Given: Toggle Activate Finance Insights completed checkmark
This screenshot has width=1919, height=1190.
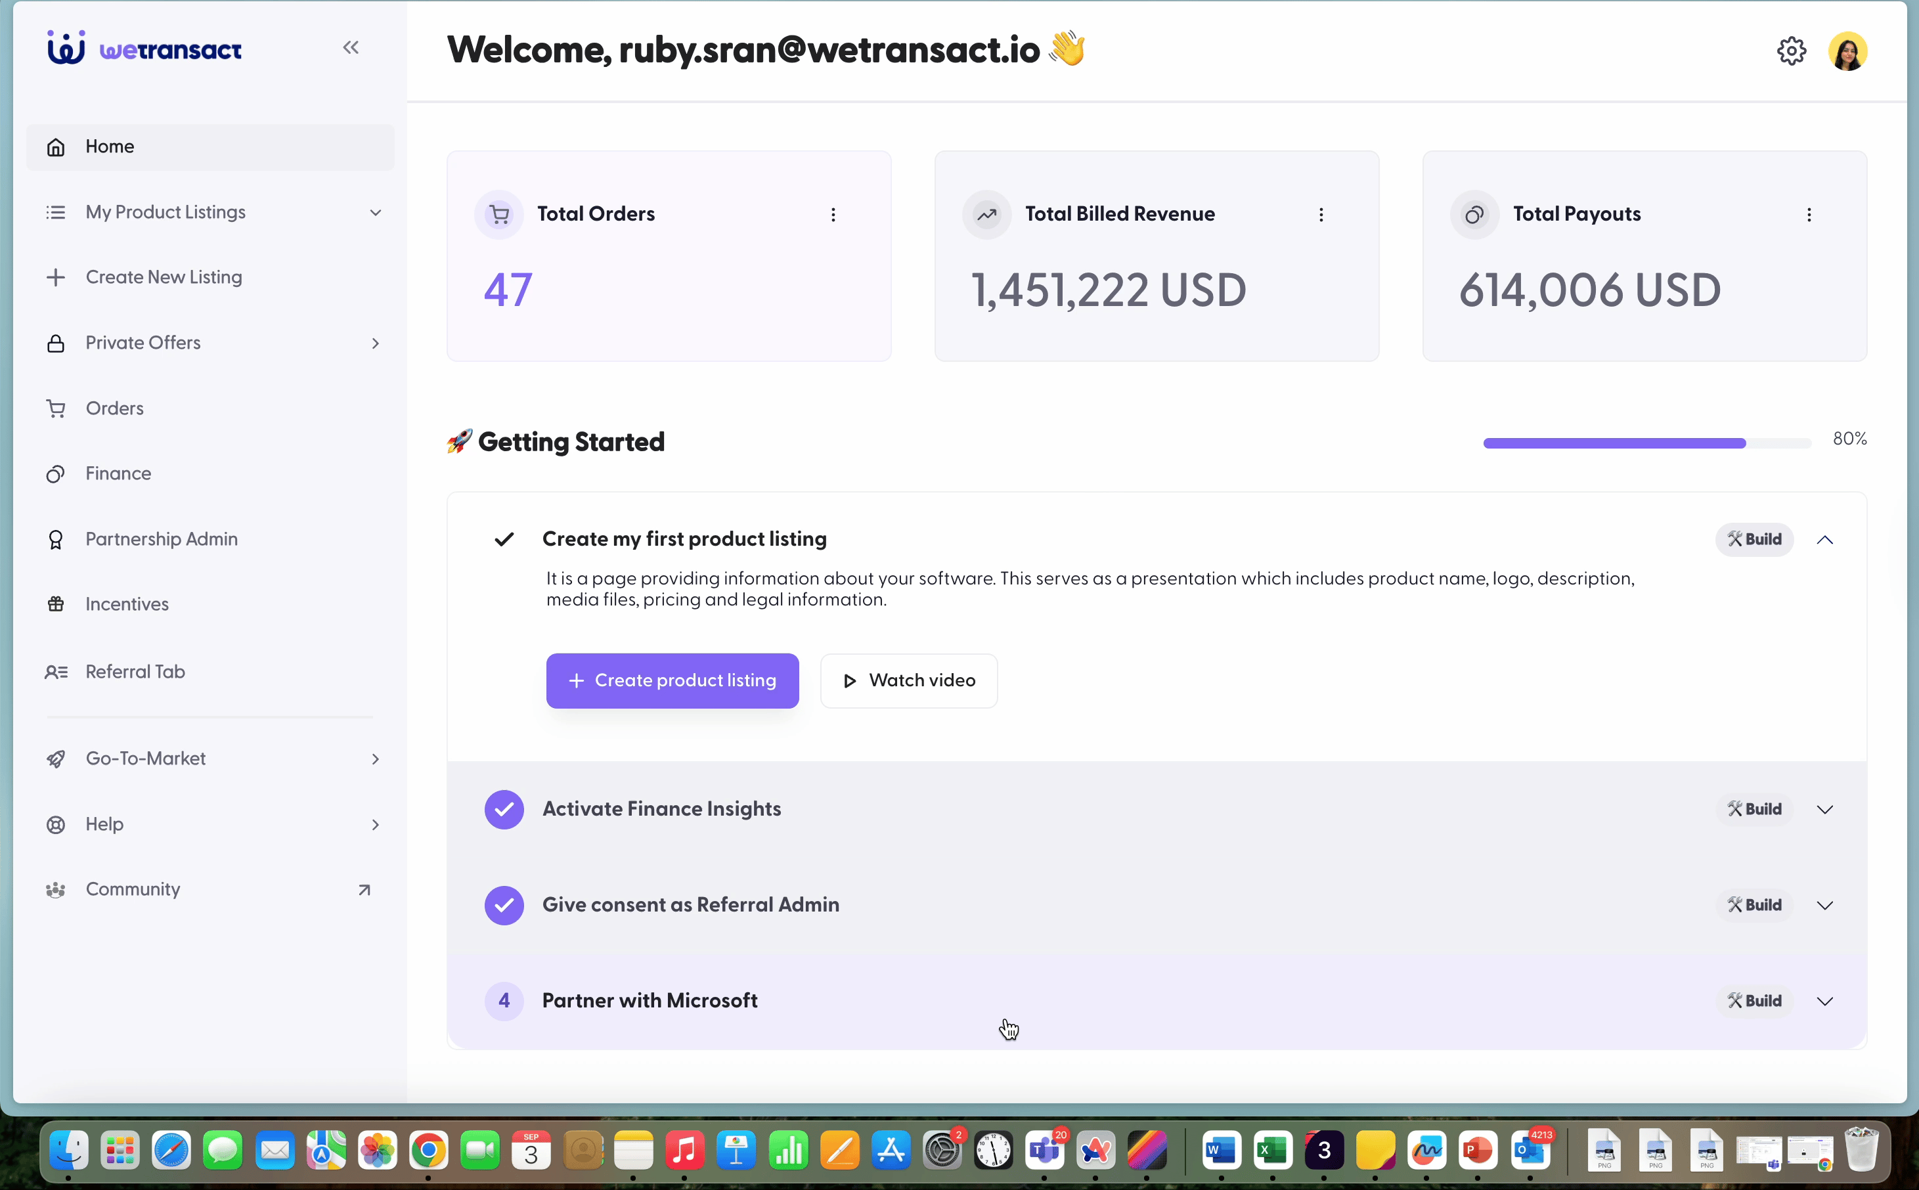Looking at the screenshot, I should click(504, 810).
